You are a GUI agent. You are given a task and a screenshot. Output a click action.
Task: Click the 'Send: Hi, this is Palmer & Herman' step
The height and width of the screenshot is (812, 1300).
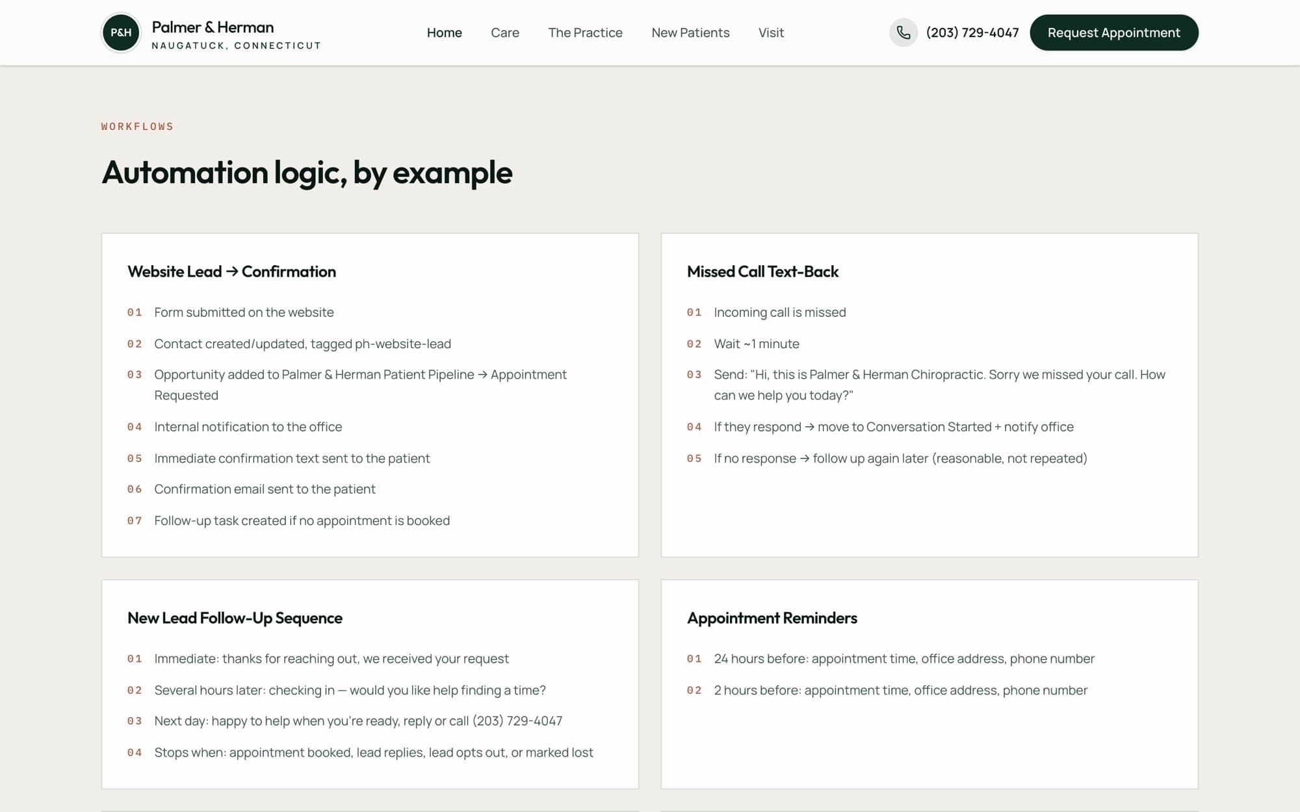pyautogui.click(x=939, y=385)
